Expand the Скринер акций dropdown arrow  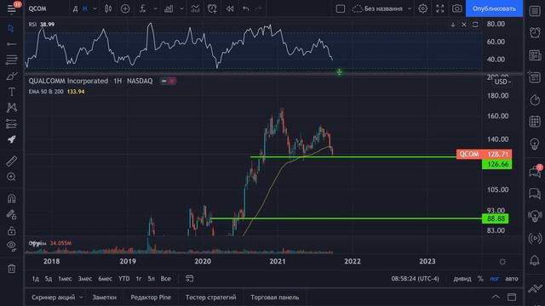(x=81, y=297)
